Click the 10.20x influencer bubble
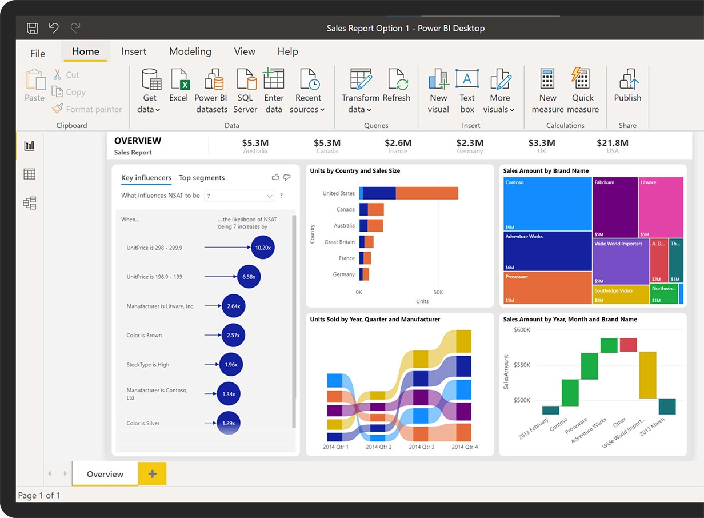Screen dimensions: 704x518 [263, 248]
